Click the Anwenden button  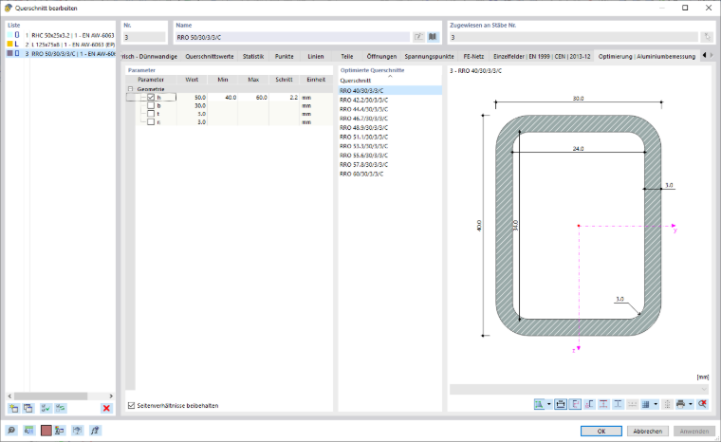pos(694,431)
